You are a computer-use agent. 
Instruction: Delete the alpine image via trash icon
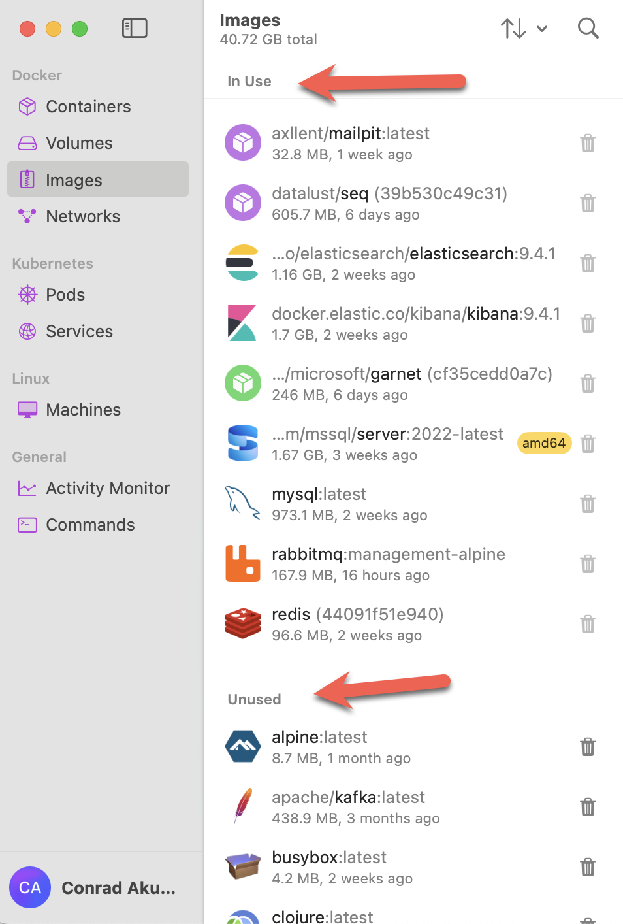[588, 747]
